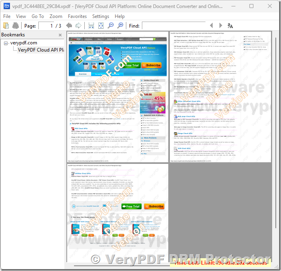
Task: Open the Zoom menu
Action: (x=56, y=16)
